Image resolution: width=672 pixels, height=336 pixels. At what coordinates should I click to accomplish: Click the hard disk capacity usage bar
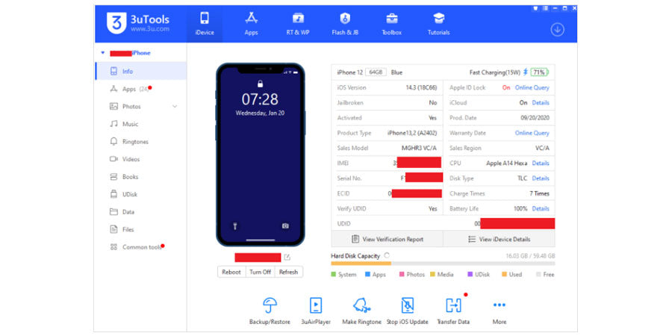[x=443, y=263]
